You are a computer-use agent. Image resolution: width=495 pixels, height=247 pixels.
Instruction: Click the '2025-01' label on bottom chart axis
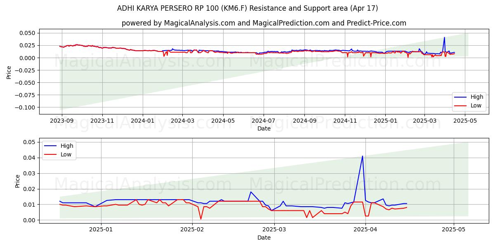(x=101, y=229)
